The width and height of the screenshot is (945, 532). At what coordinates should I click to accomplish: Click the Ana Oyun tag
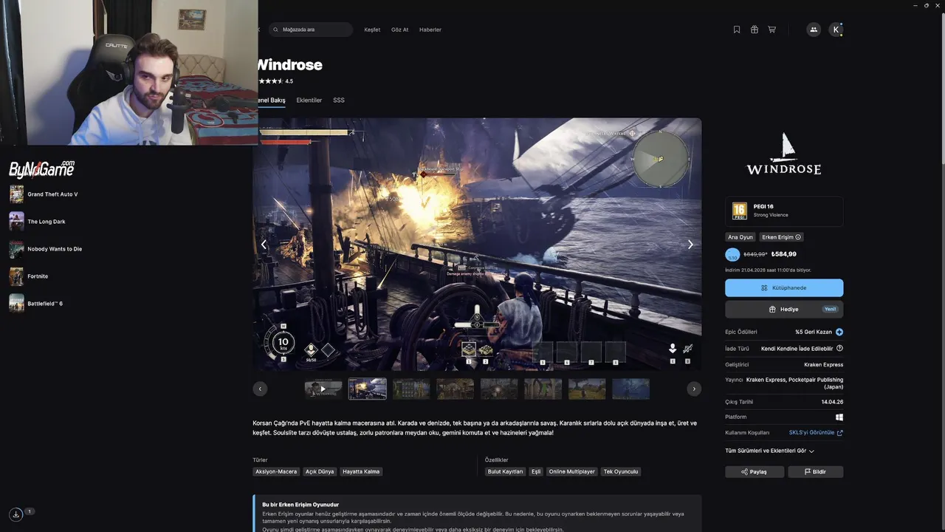tap(740, 237)
